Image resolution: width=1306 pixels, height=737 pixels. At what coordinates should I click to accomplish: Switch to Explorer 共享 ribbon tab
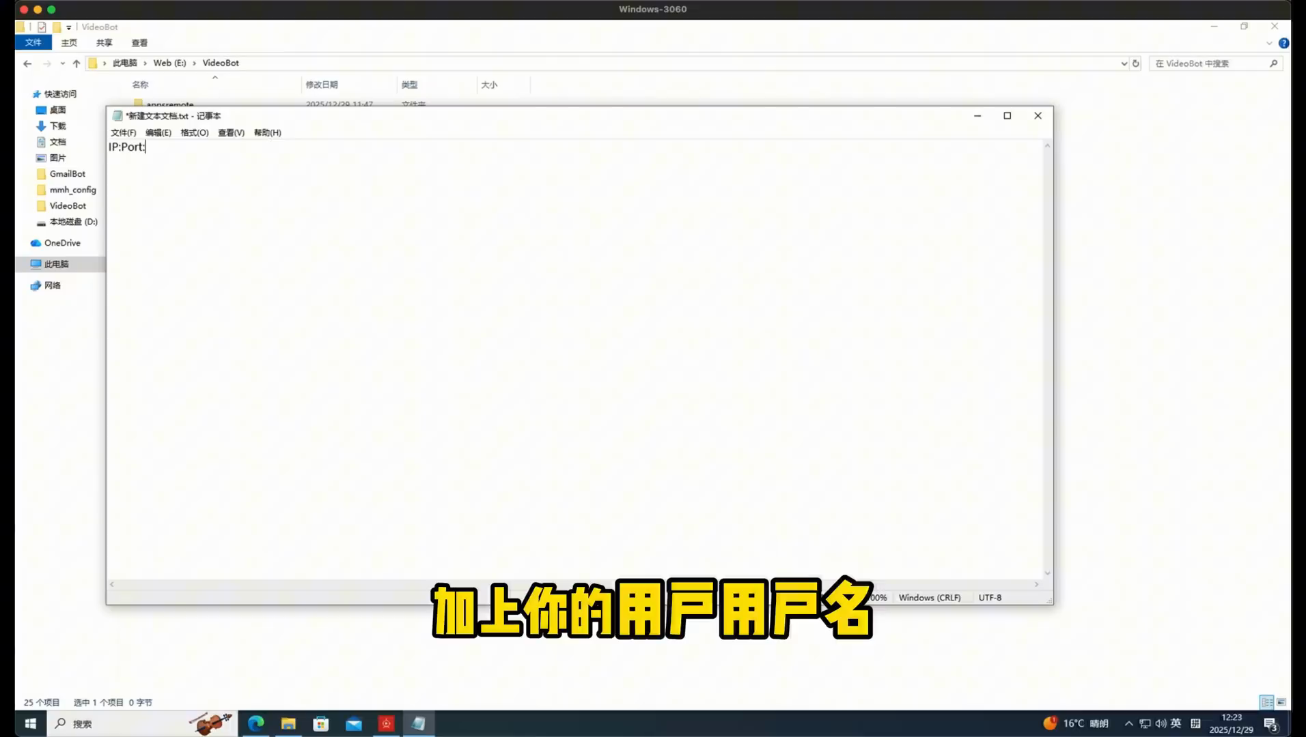pyautogui.click(x=105, y=42)
